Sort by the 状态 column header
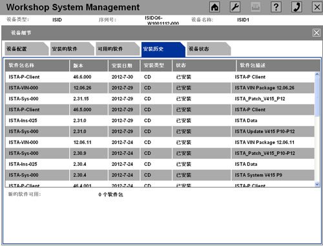Screen dimensions: 323x246 pyautogui.click(x=204, y=65)
